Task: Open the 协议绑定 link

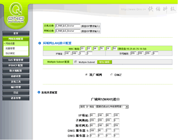Action: point(16,53)
